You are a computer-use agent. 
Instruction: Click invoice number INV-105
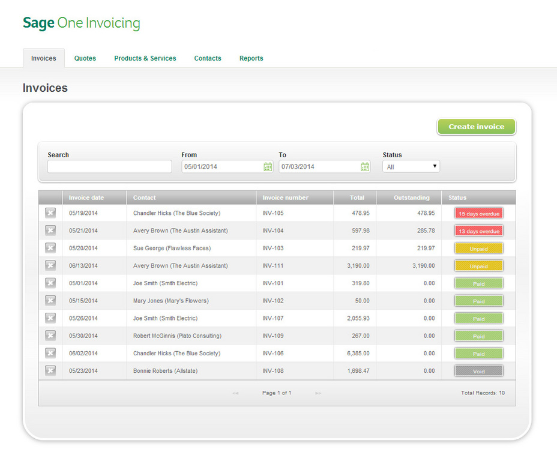(x=273, y=213)
